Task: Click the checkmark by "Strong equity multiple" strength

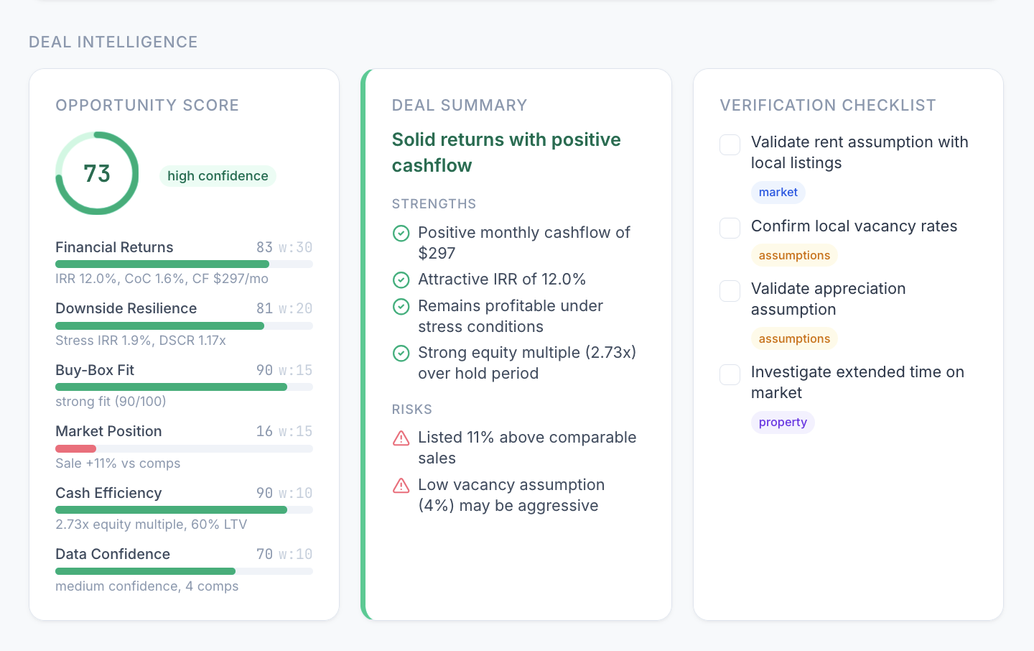Action: point(401,353)
